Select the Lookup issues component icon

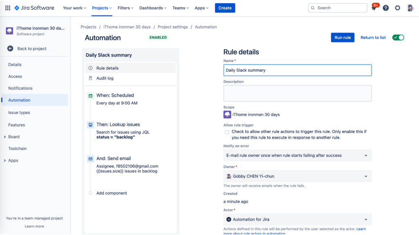tap(90, 125)
